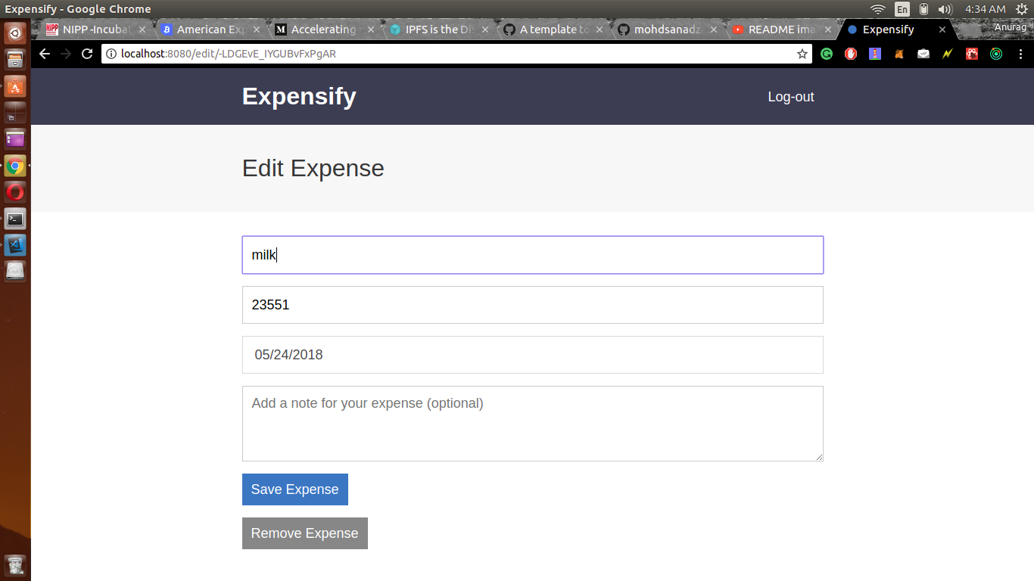The height and width of the screenshot is (581, 1034).
Task: Click the adblocker hand icon
Action: [x=851, y=54]
